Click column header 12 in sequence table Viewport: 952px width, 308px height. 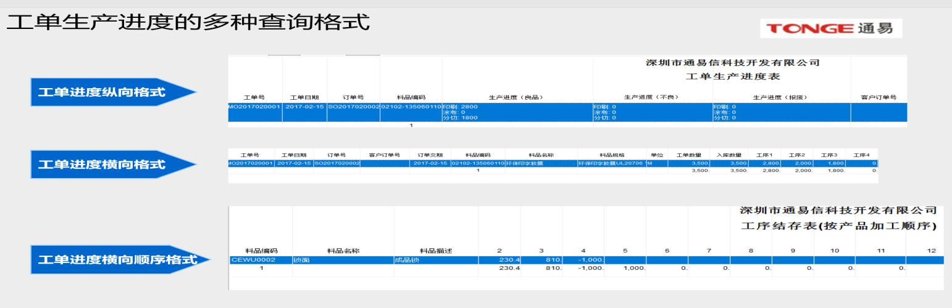[932, 251]
